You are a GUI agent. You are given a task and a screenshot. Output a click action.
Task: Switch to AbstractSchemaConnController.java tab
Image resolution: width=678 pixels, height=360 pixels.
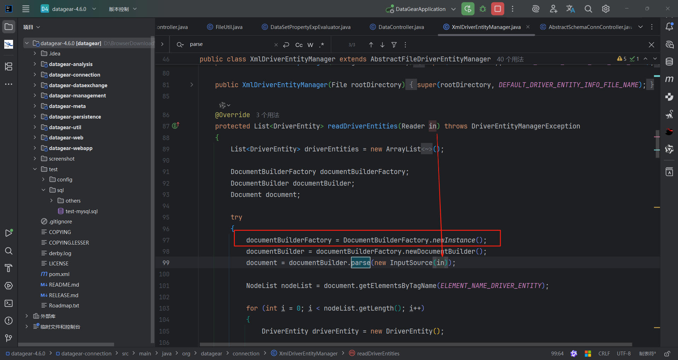pyautogui.click(x=586, y=27)
